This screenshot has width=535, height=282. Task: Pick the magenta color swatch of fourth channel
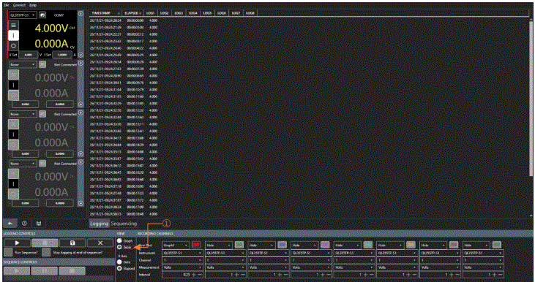coord(325,245)
